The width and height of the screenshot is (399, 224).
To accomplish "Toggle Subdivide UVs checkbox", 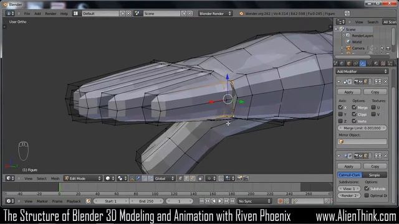I will pyautogui.click(x=367, y=189).
